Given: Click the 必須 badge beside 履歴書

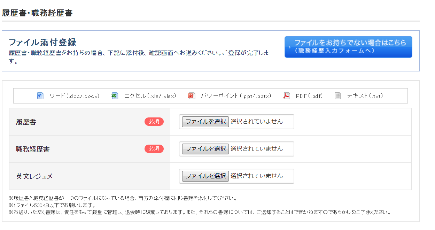Looking at the screenshot, I should [x=154, y=122].
